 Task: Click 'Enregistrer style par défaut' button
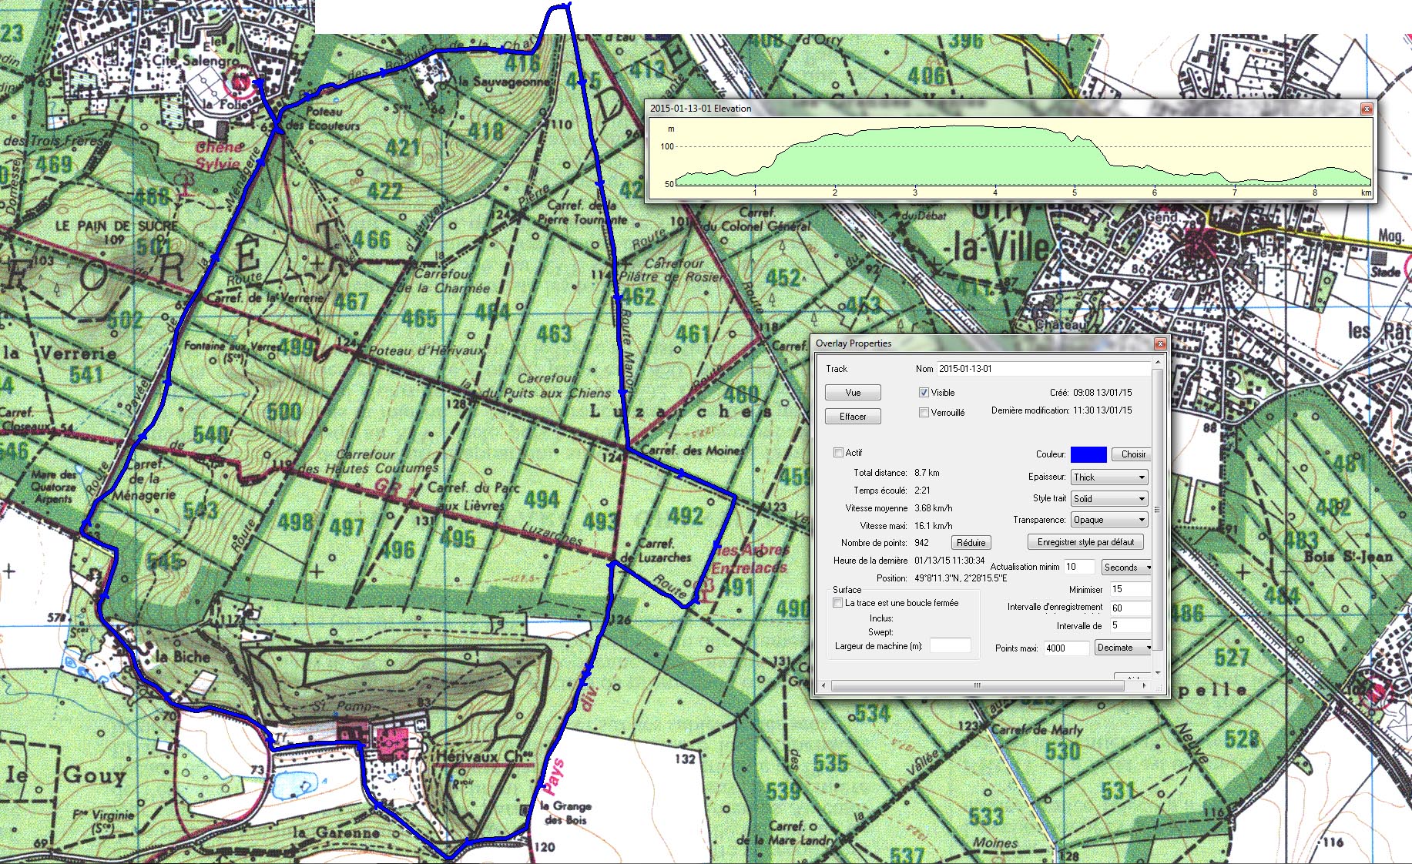(x=1085, y=542)
